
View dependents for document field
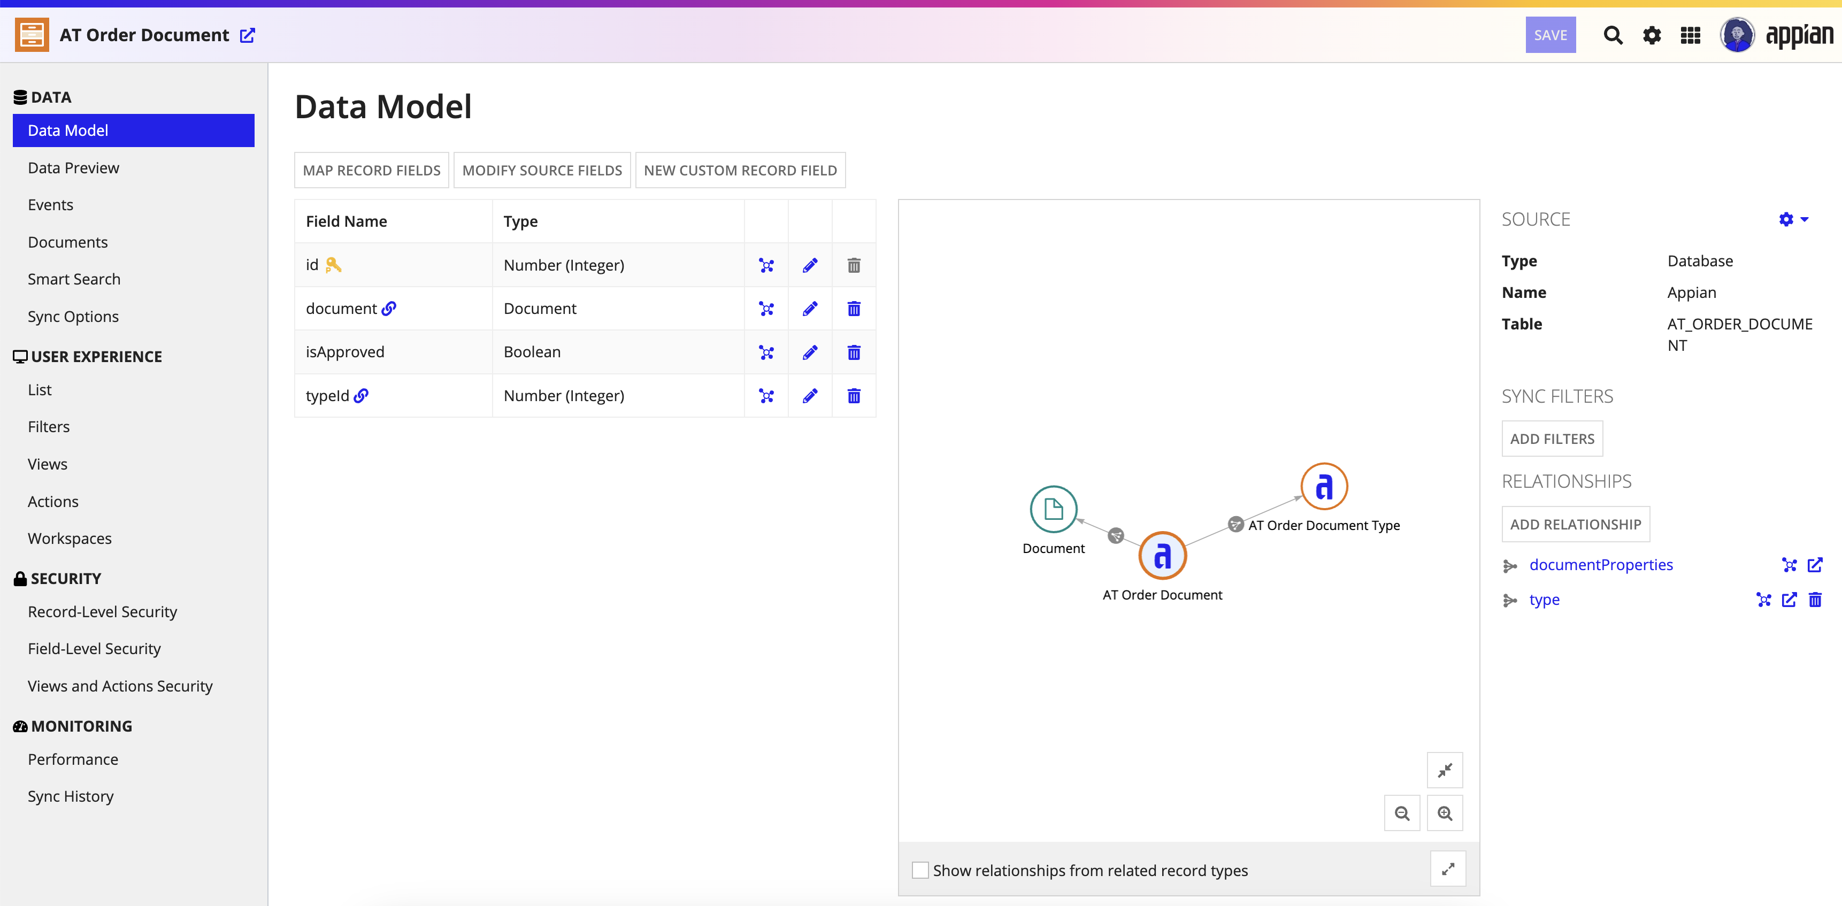click(766, 309)
